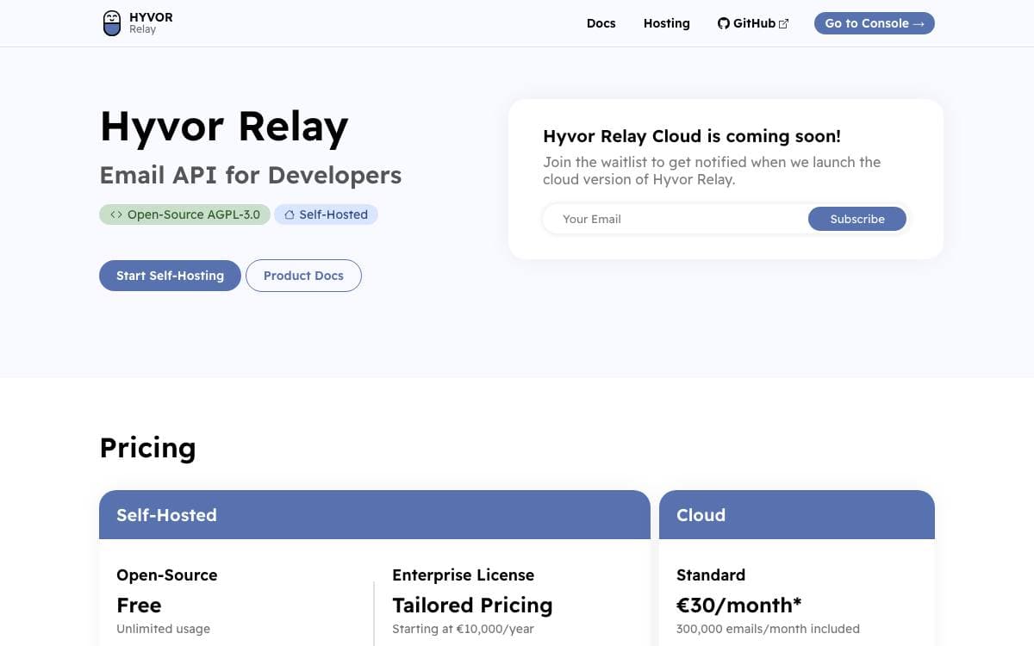Open the Hosting navigation link
Image resolution: width=1034 pixels, height=646 pixels.
(667, 23)
